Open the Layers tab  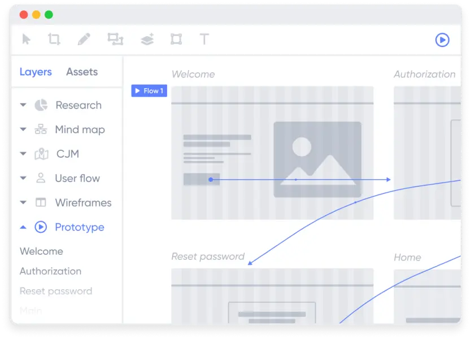point(36,72)
